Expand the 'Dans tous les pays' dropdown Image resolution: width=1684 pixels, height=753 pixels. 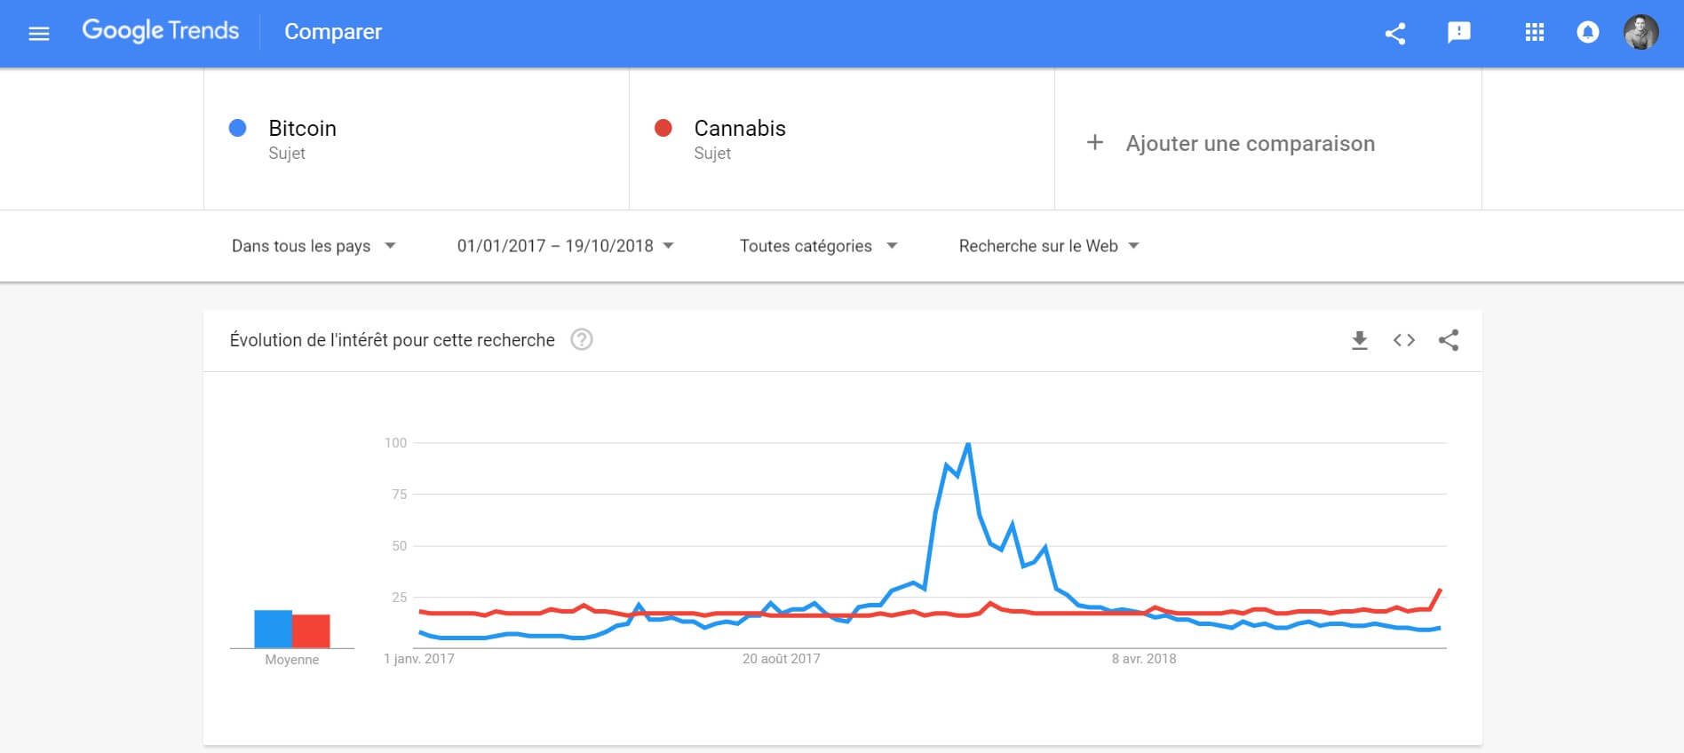pyautogui.click(x=313, y=246)
